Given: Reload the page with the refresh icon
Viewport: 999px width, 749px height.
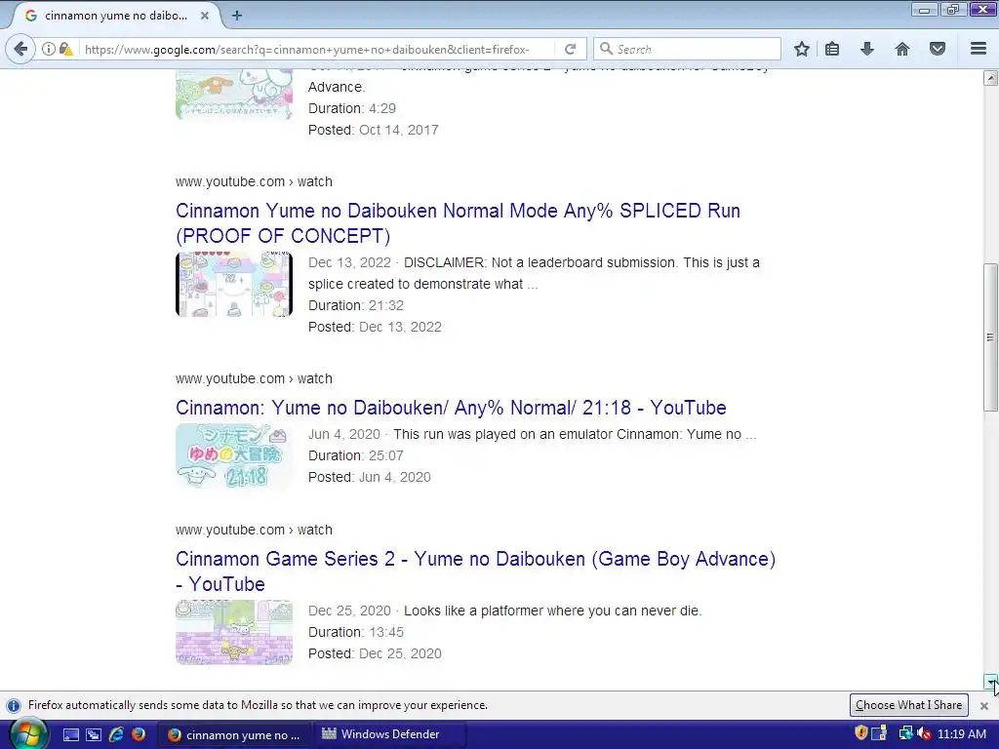Looking at the screenshot, I should pyautogui.click(x=570, y=49).
